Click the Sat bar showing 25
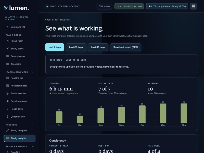Image resolution: width=204 pixels, height=153 pixels. coord(80,119)
